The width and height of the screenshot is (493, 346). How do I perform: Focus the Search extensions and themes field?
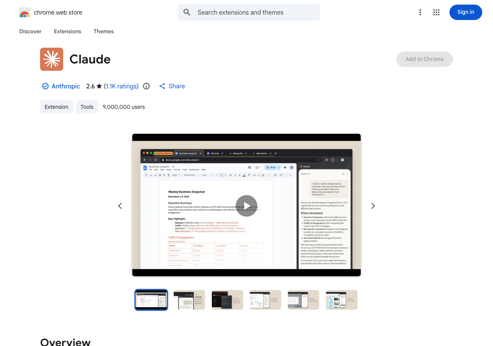click(x=249, y=12)
